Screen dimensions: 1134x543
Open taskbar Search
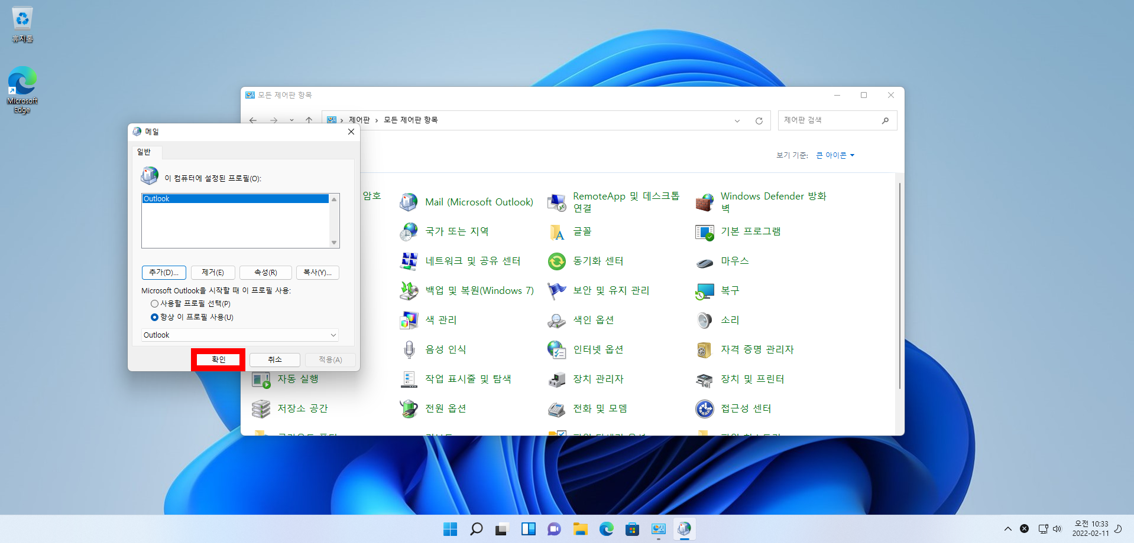(476, 529)
